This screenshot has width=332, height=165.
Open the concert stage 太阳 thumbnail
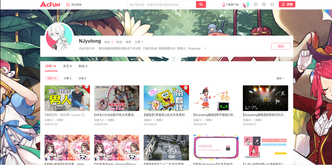click(x=265, y=98)
